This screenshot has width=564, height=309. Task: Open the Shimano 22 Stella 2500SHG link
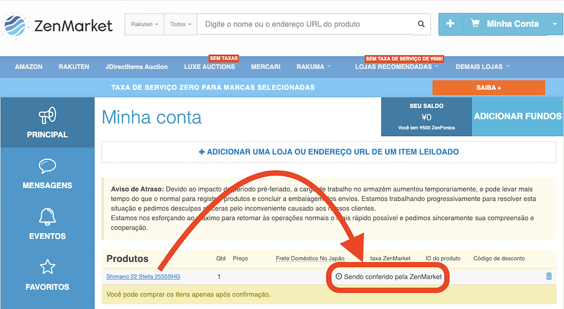click(143, 276)
